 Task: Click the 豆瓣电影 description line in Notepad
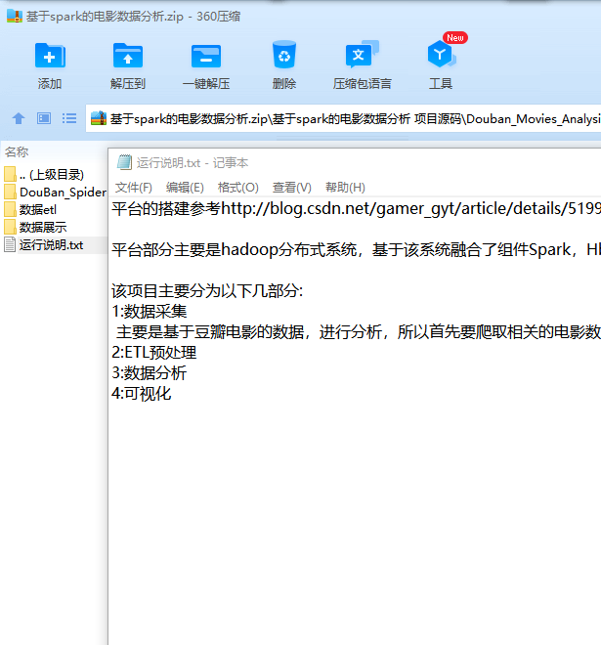[x=359, y=332]
